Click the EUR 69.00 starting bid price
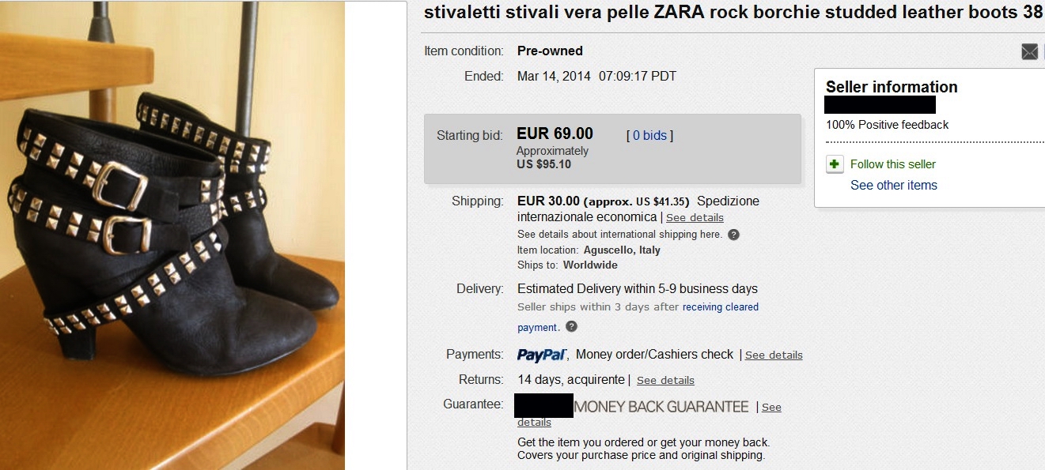Viewport: 1045px width, 470px height. click(x=555, y=133)
